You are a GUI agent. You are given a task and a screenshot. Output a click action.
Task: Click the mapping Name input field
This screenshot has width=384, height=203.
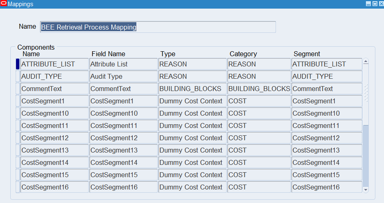coord(158,27)
